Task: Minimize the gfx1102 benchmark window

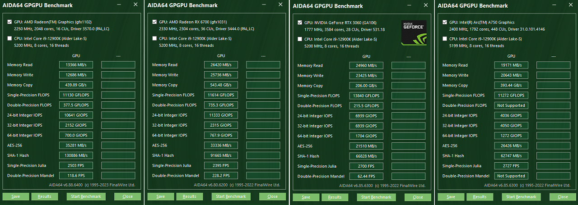Action: pyautogui.click(x=119, y=5)
